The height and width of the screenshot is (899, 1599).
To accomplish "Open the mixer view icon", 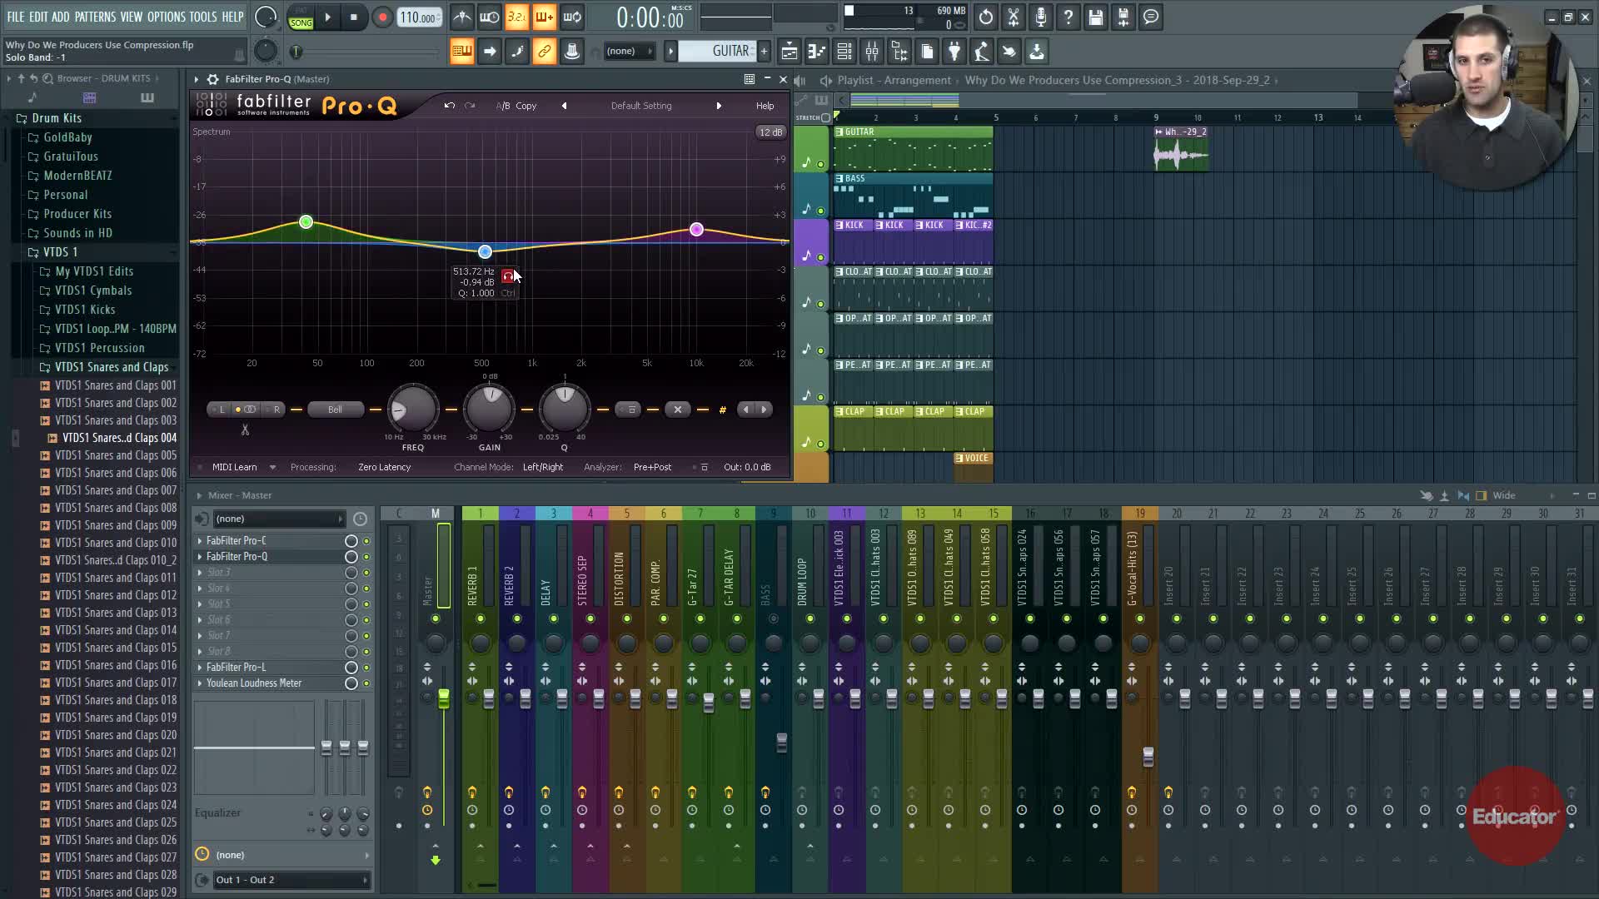I will (872, 52).
